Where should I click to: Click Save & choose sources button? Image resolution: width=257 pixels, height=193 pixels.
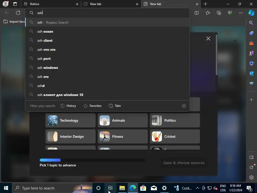[184, 163]
